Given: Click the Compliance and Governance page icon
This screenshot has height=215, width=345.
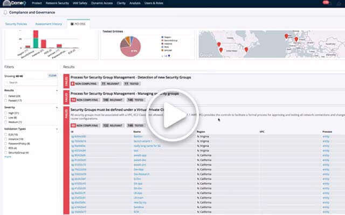Looking at the screenshot, I should [x=5, y=13].
